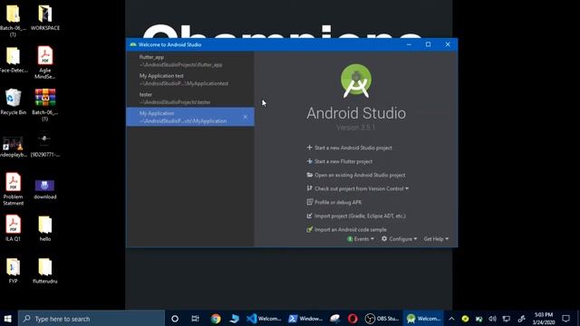The image size is (580, 326).
Task: Switch to Visual Studio Code taskbar window
Action: pos(264,318)
